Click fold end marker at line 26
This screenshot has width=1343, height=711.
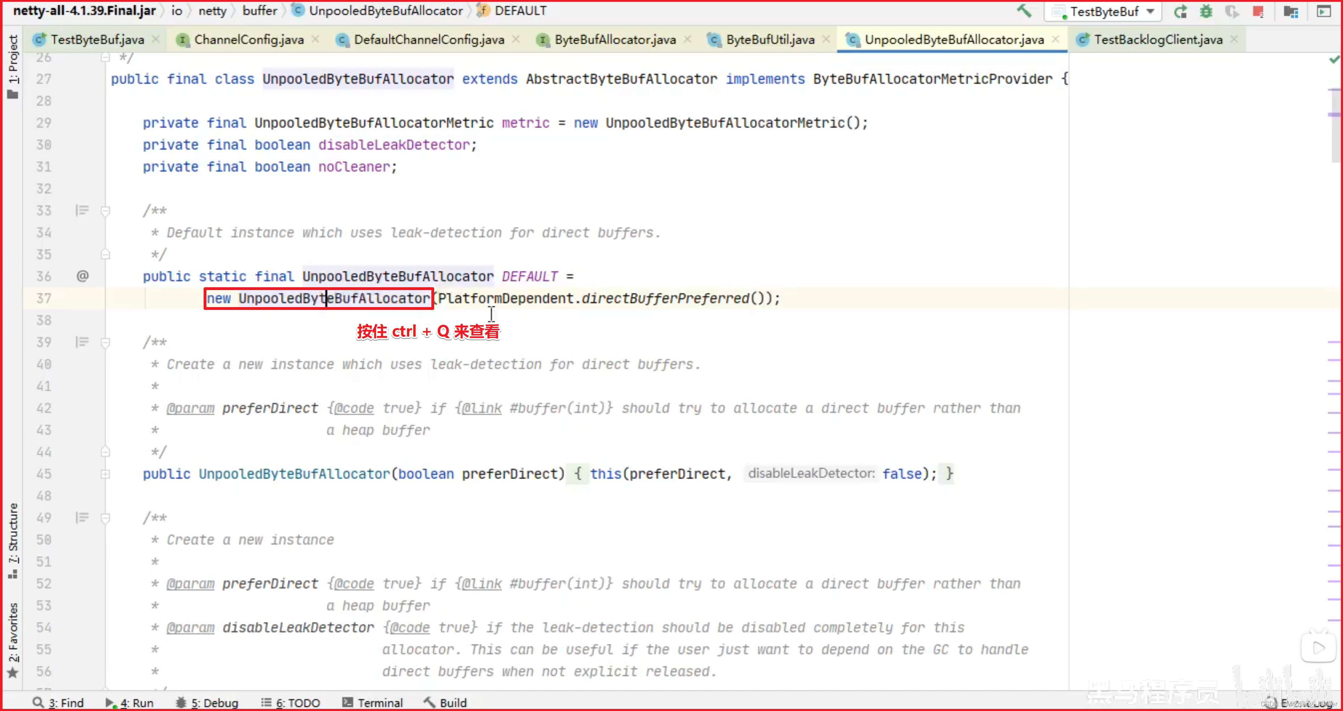click(105, 57)
